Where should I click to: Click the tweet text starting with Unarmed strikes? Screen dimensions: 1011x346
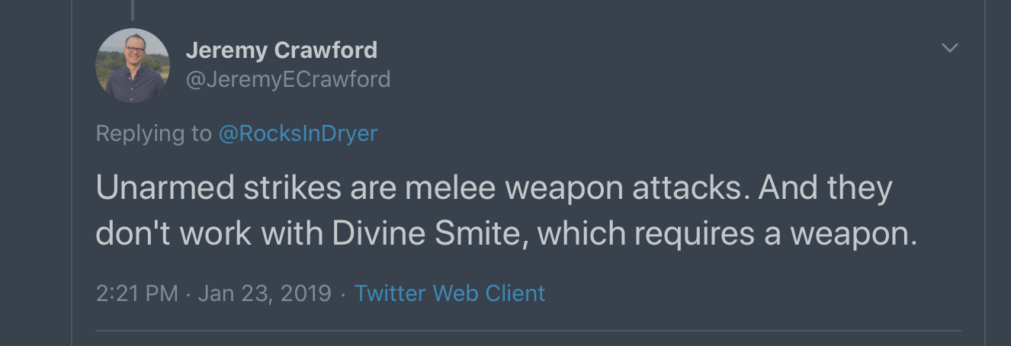pos(506,211)
